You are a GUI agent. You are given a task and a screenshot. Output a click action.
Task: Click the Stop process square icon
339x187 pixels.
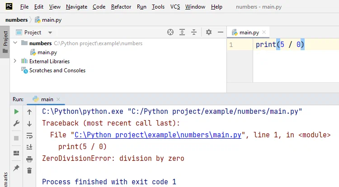click(x=16, y=138)
